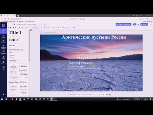This screenshot has width=153, height=115.
Task: Insert a Title 1 text block
Action: click(x=15, y=33)
